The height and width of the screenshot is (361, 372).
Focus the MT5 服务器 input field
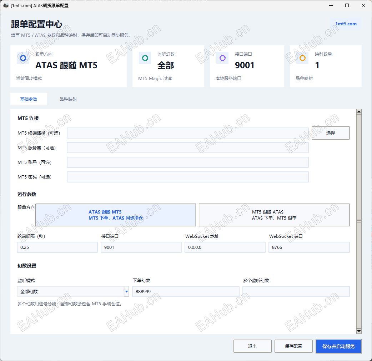(188, 147)
